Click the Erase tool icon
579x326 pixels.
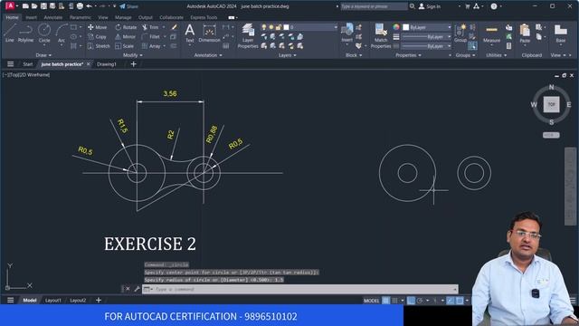(174, 27)
